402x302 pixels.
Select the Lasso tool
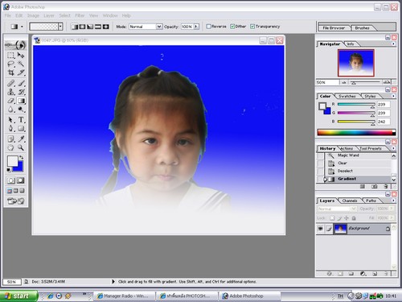tap(11, 64)
